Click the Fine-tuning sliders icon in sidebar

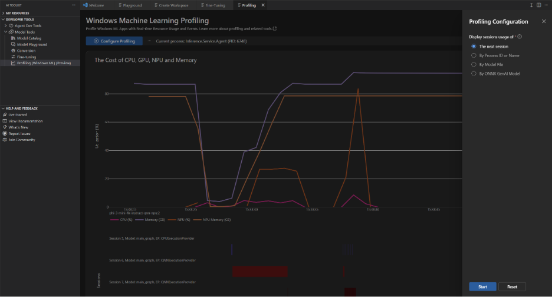[x=13, y=57]
